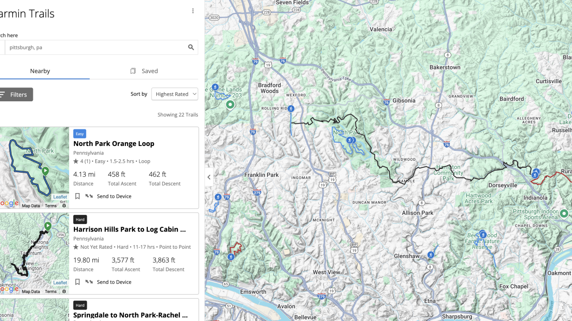Click the Valencia label on the map
Viewport: 572px width, 321px height.
pyautogui.click(x=381, y=29)
